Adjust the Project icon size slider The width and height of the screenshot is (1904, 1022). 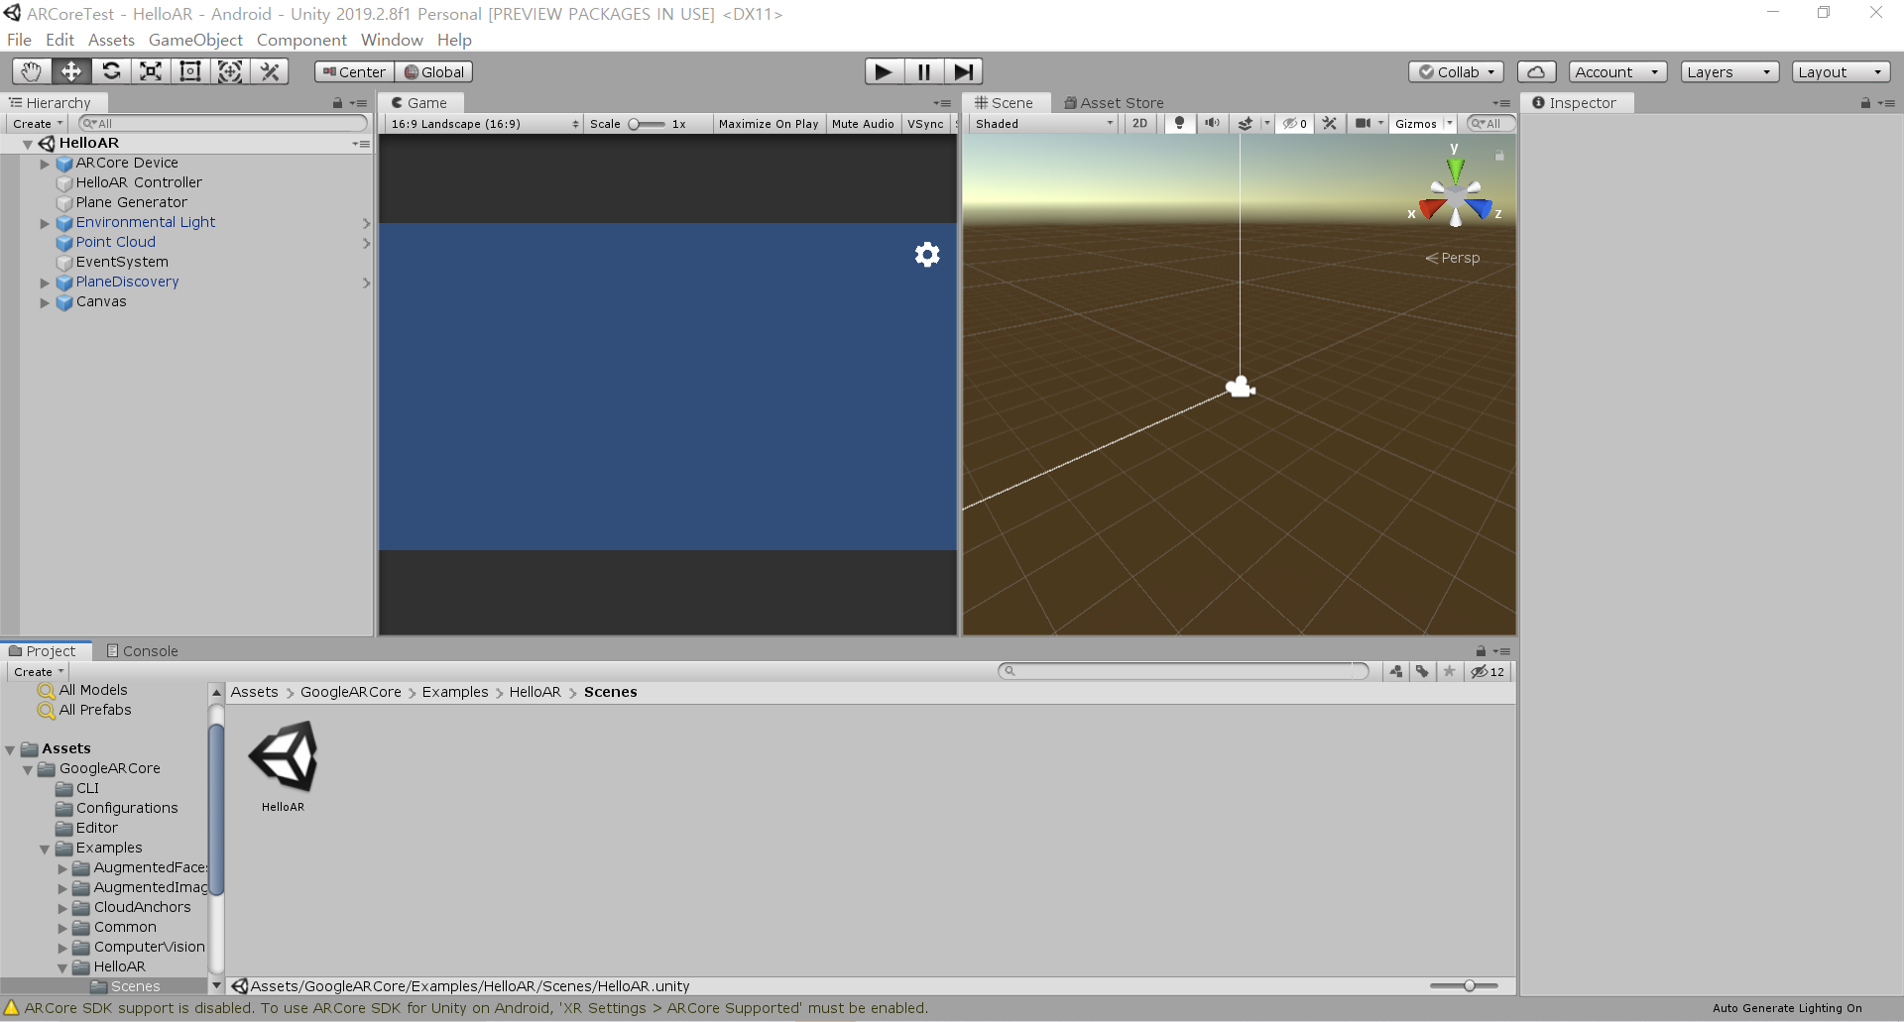1465,985
